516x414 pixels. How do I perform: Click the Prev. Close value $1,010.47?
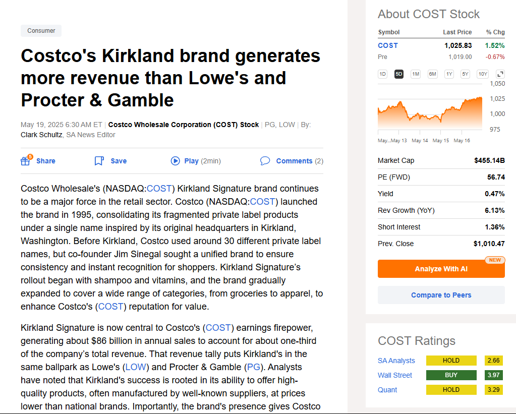(489, 244)
